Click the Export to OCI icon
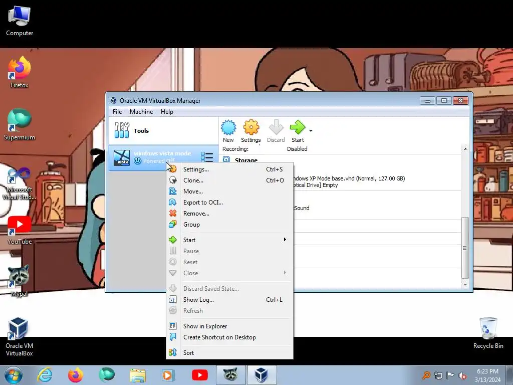The height and width of the screenshot is (385, 513). 173,203
